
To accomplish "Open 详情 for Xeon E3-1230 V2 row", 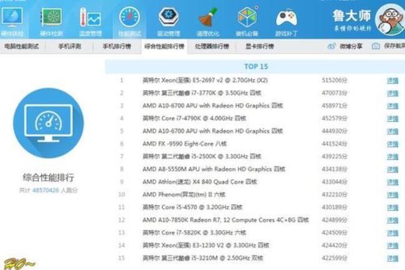I will [x=393, y=246].
